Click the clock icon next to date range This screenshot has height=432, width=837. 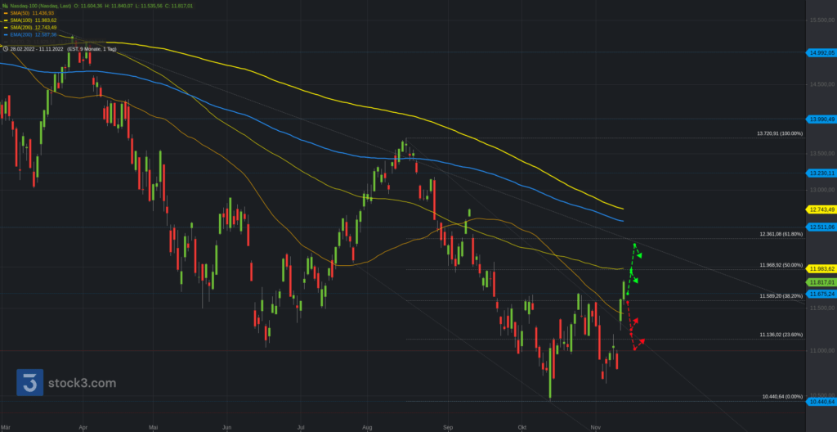(x=5, y=49)
